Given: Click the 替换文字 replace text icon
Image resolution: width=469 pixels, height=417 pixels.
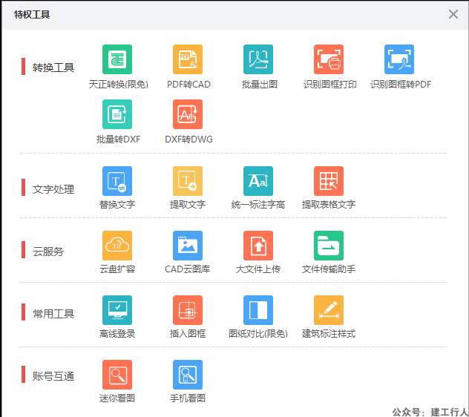Looking at the screenshot, I should (x=117, y=181).
